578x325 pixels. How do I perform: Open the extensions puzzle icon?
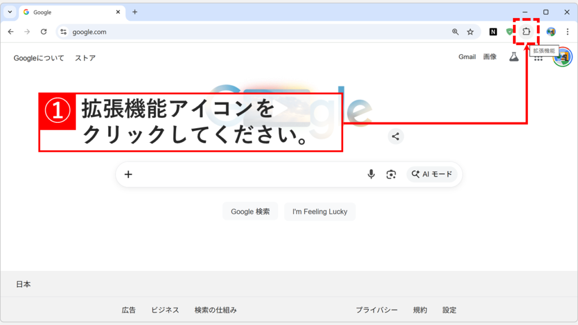coord(526,32)
